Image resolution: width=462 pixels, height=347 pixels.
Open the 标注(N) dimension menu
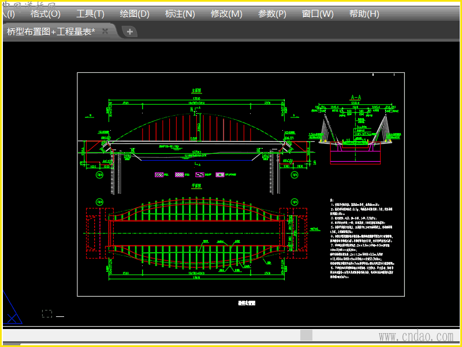tap(180, 14)
